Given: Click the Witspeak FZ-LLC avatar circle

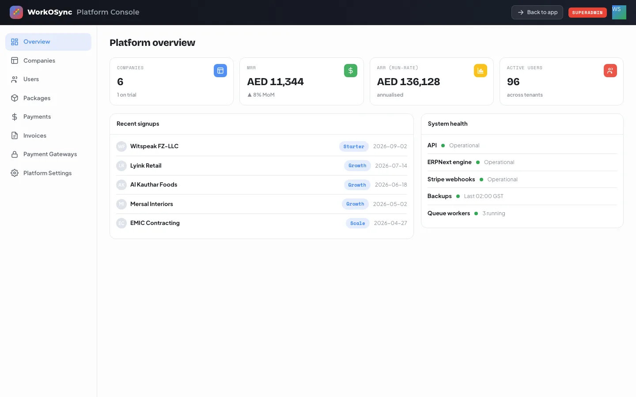Looking at the screenshot, I should [x=121, y=146].
